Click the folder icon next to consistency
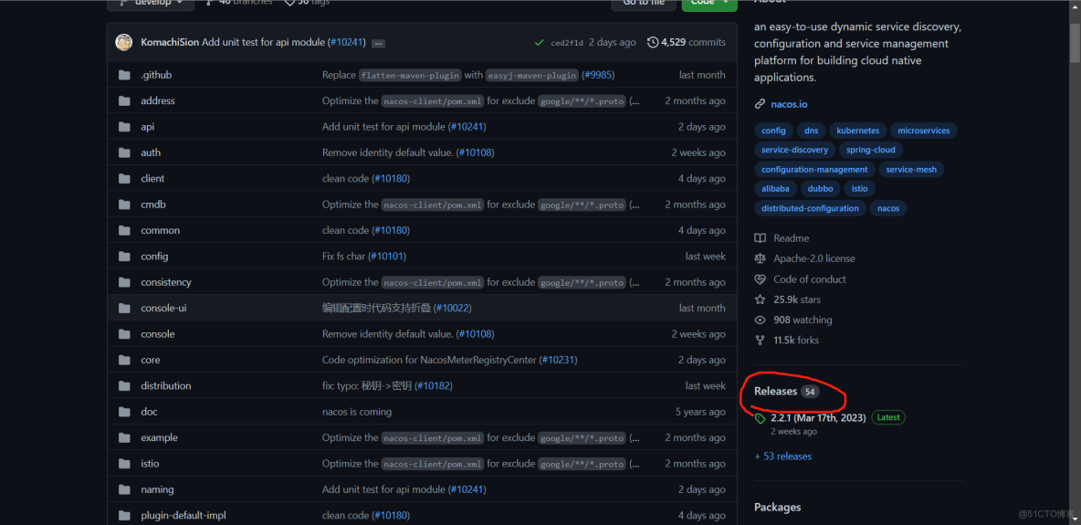This screenshot has width=1081, height=525. [124, 282]
